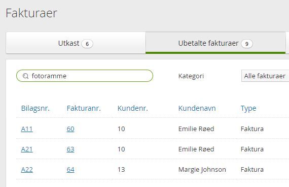
Task: Select Margie Johnson invoice row
Action: 153,169
